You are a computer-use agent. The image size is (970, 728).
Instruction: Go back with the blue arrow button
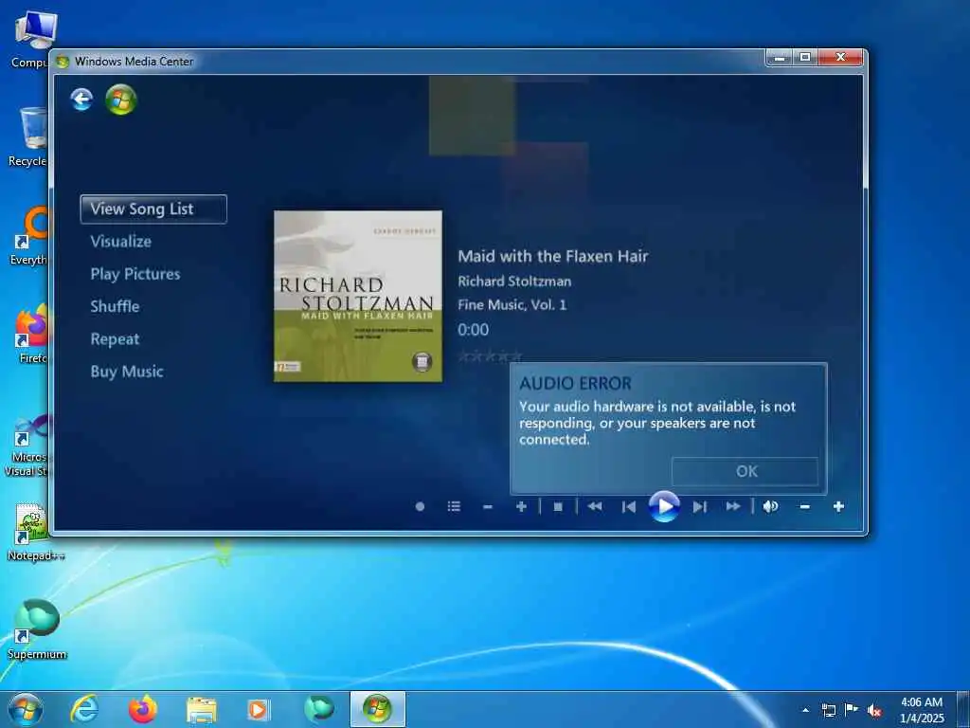tap(81, 99)
